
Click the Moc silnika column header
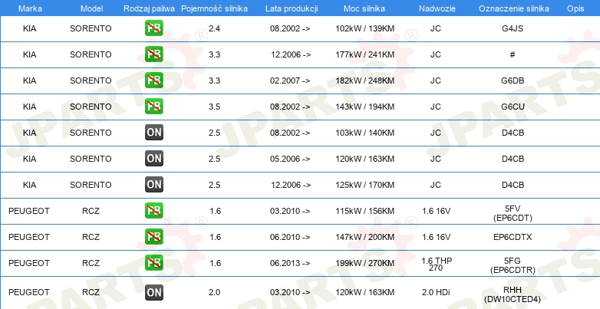point(364,8)
